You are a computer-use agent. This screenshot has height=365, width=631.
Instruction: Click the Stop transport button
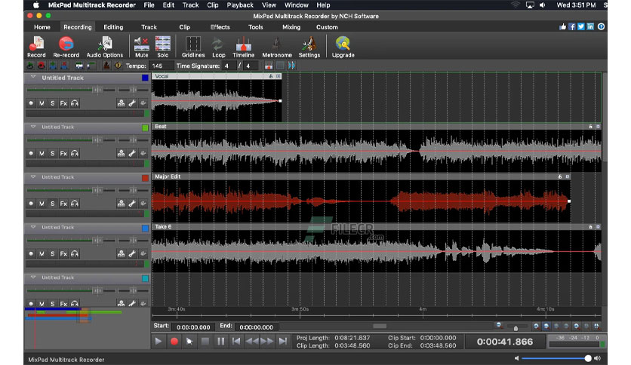205,342
